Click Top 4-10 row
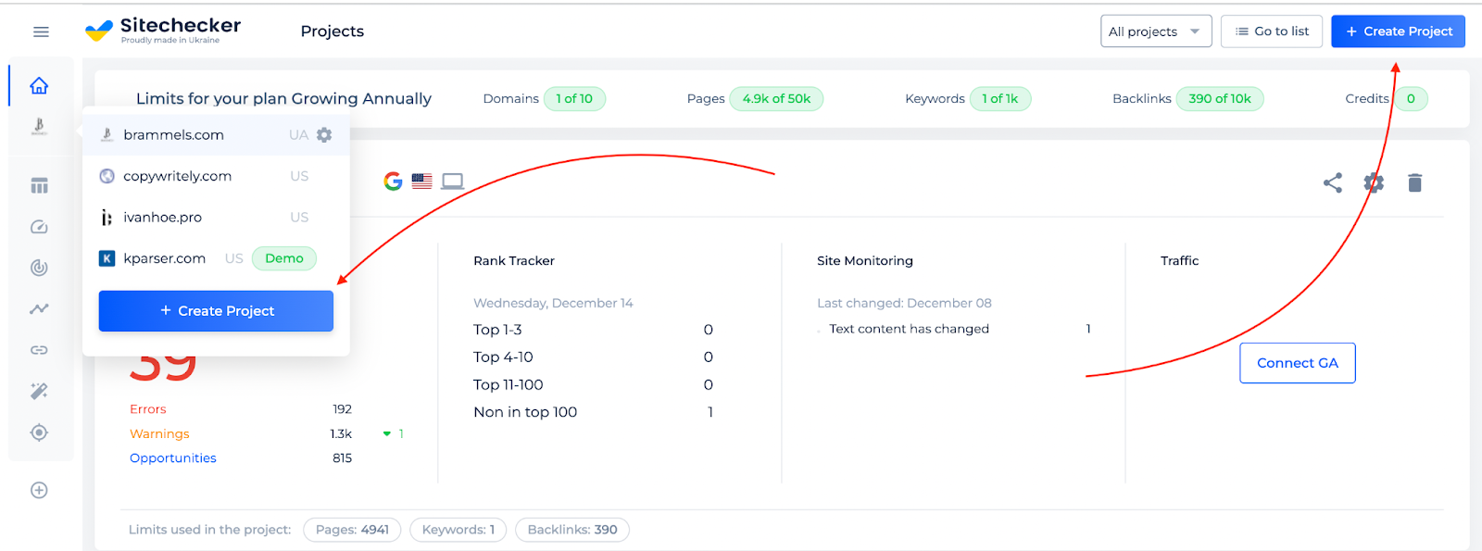Image resolution: width=1482 pixels, height=551 pixels. pyautogui.click(x=593, y=357)
